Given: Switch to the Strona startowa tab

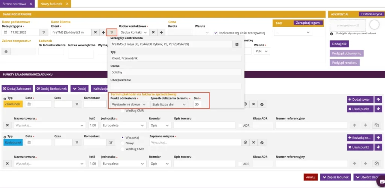Looking at the screenshot, I should (x=15, y=4).
